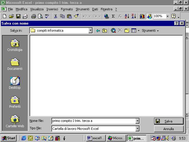Select Desktop in the places bar
The height and width of the screenshot is (142, 189).
[x=15, y=83]
